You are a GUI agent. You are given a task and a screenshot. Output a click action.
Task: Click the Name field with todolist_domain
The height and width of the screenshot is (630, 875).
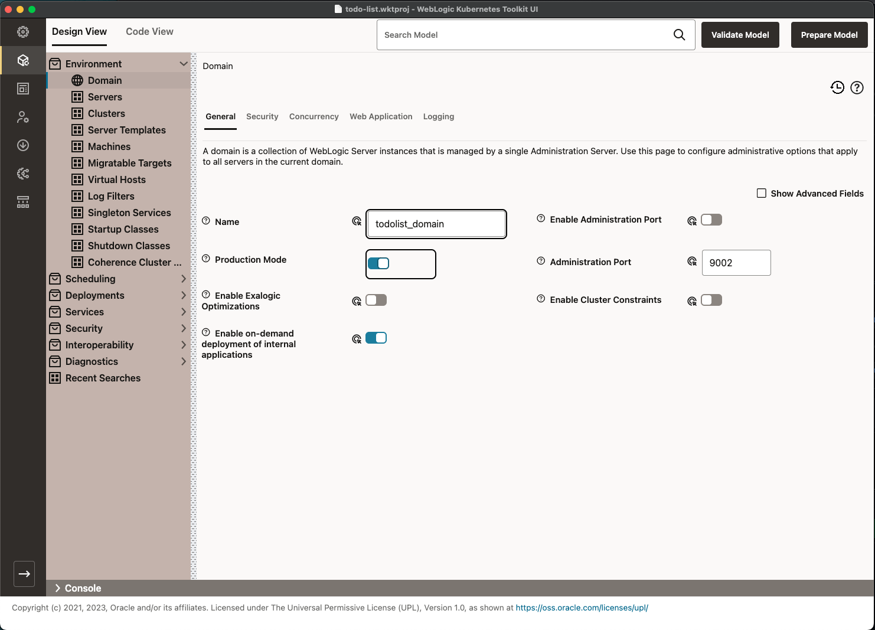tap(436, 224)
